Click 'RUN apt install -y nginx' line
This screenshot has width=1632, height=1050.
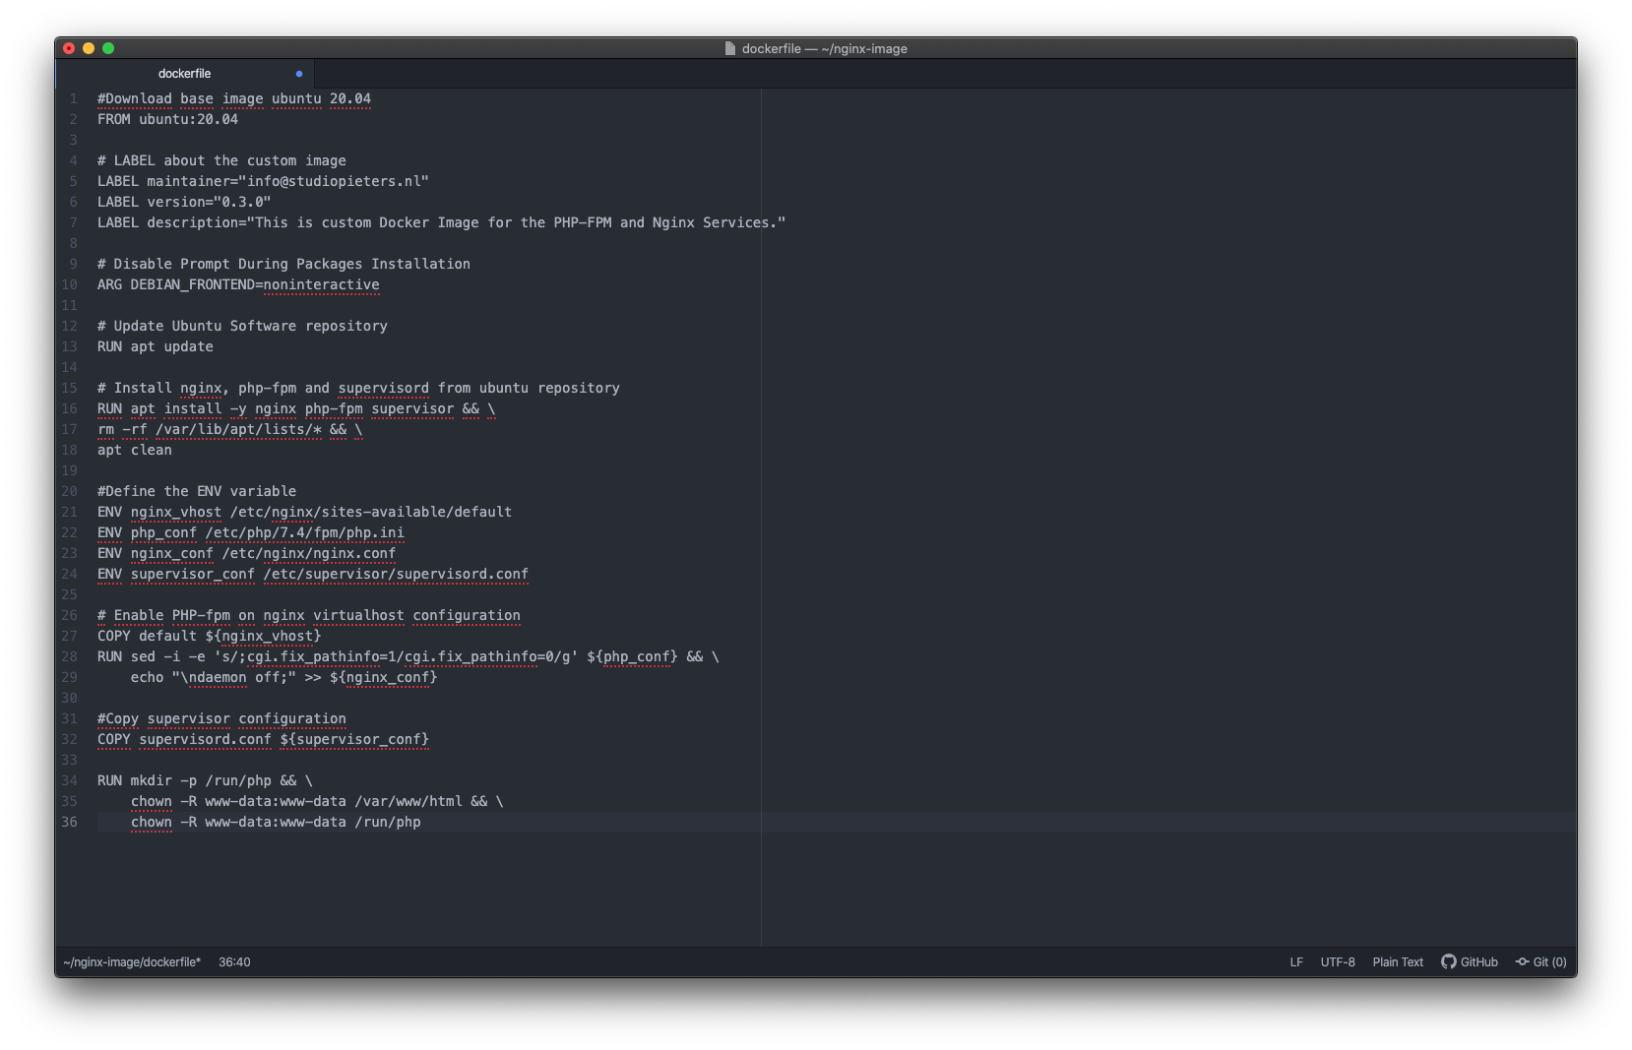pyautogui.click(x=296, y=408)
